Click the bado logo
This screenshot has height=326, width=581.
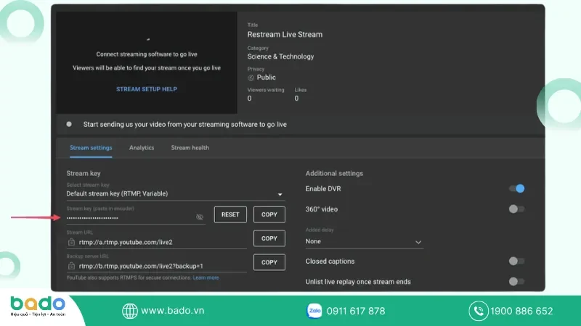38,306
